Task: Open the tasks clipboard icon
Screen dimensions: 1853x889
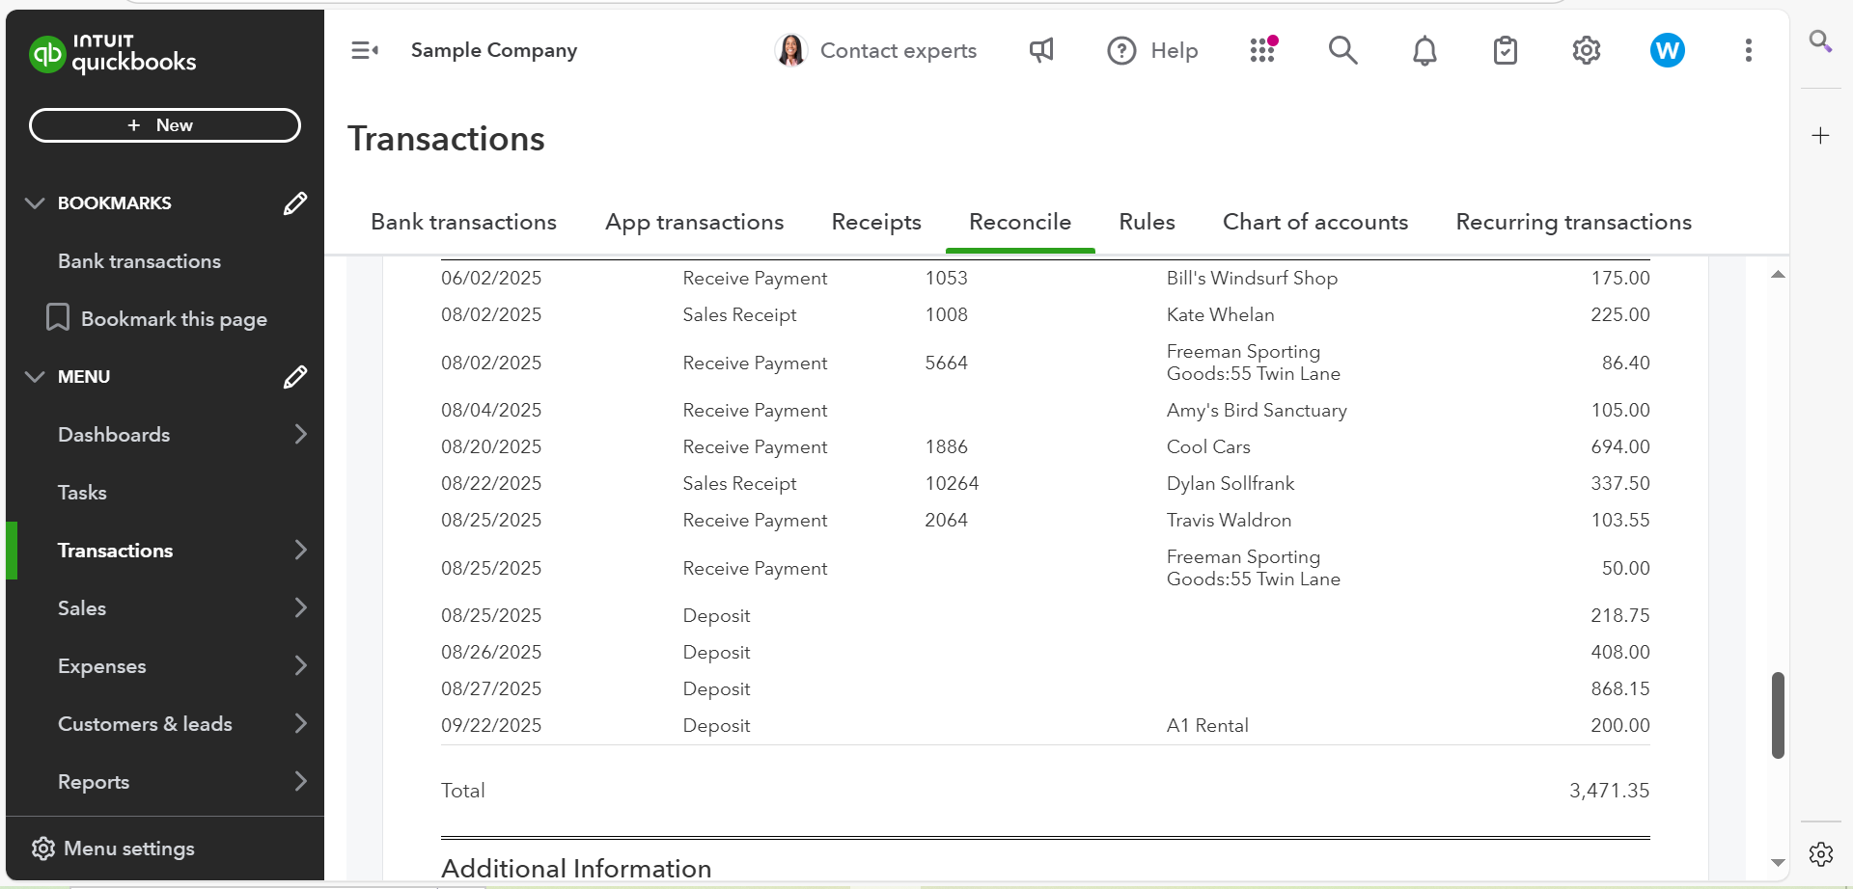Action: (1505, 50)
